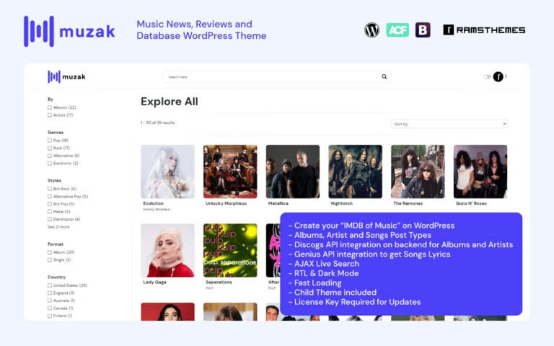This screenshot has height=346, width=554.
Task: Check the Finland (1) country filter
Action: [50, 316]
